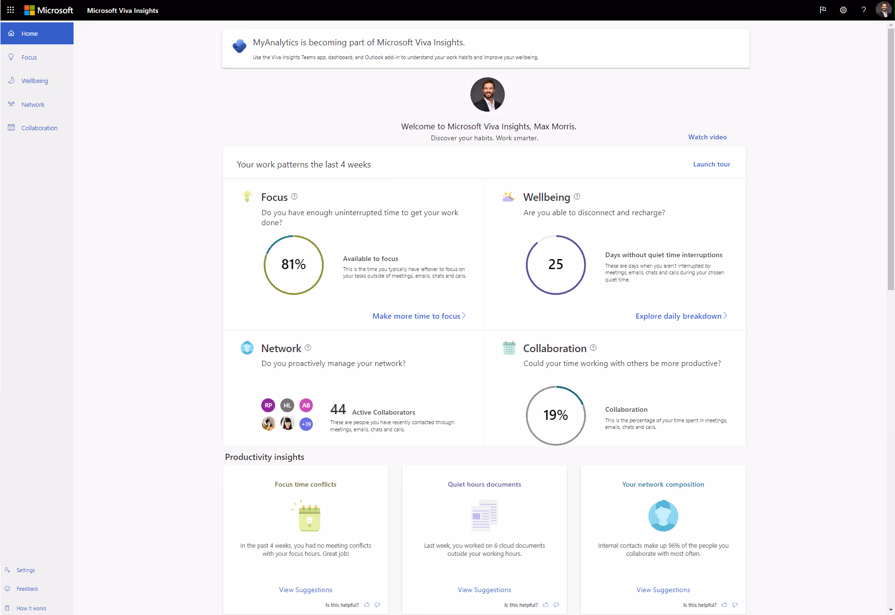This screenshot has width=895, height=615.
Task: Click the AB collaborator avatar
Action: (x=306, y=405)
